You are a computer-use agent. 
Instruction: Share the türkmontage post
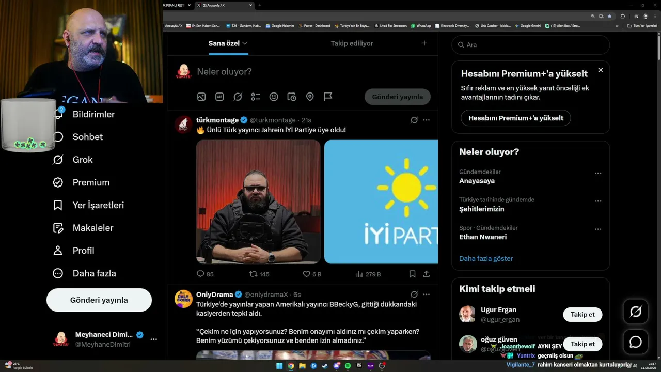click(427, 274)
